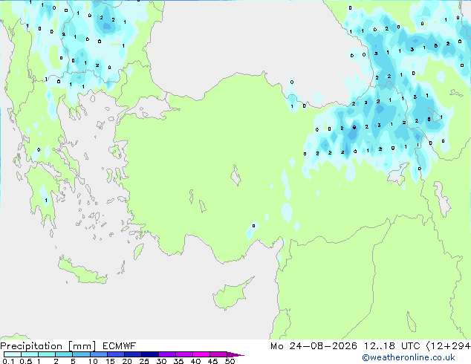Click the island of Crete on the map
Screen dimensions: 471x364
pyautogui.click(x=82, y=272)
